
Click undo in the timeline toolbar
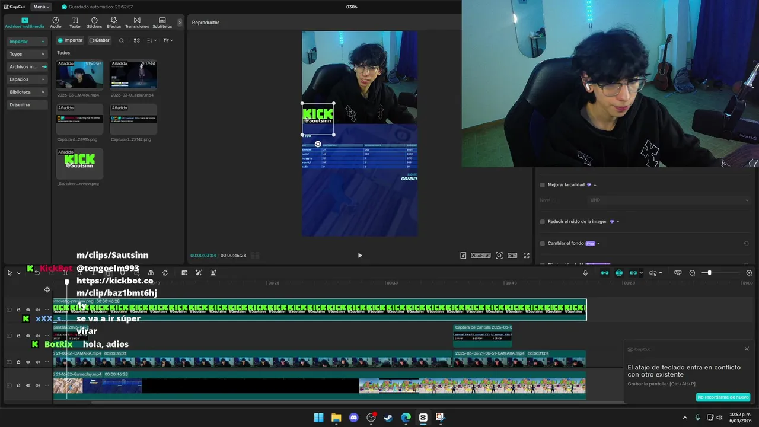coord(37,273)
